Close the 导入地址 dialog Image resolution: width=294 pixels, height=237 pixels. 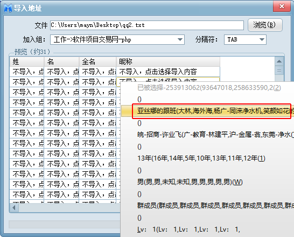[282, 6]
